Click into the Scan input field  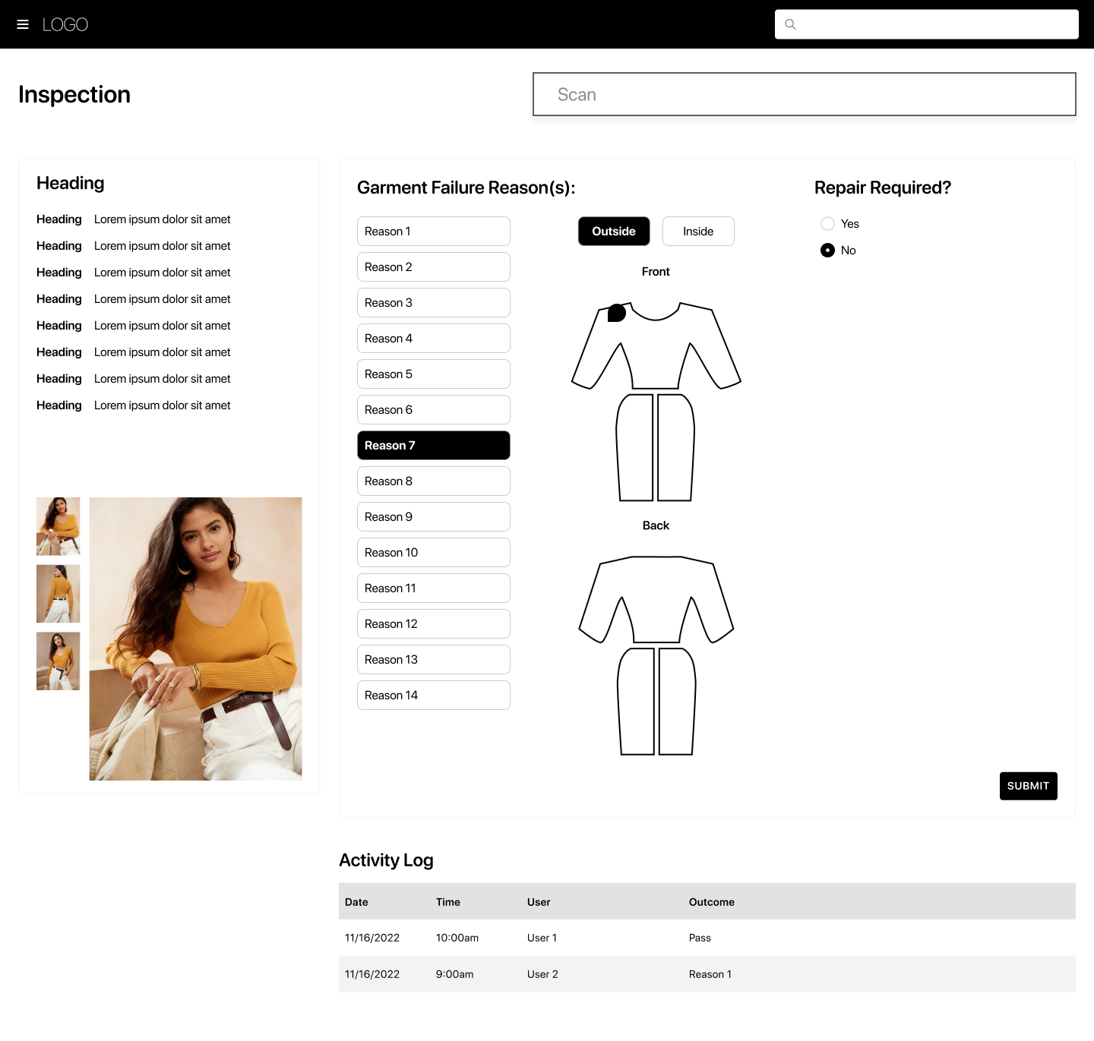(804, 95)
